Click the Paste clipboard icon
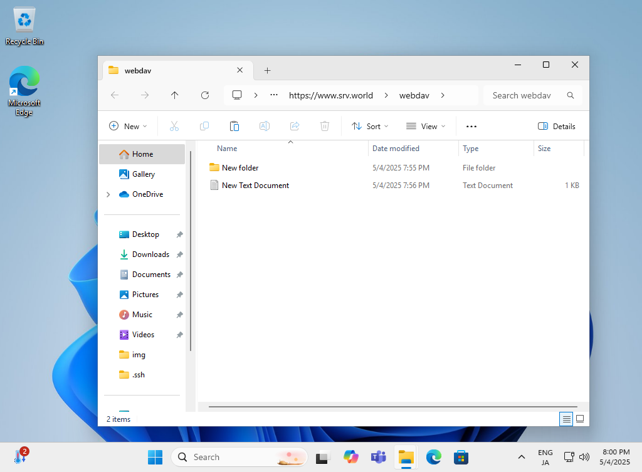The height and width of the screenshot is (472, 642). point(234,126)
